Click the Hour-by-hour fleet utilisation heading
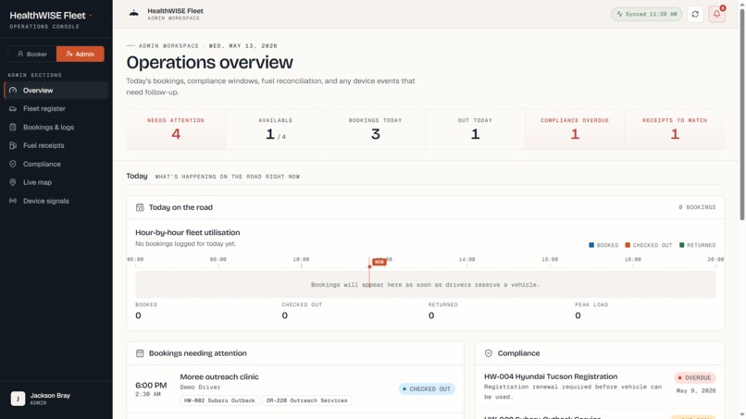 [x=188, y=232]
